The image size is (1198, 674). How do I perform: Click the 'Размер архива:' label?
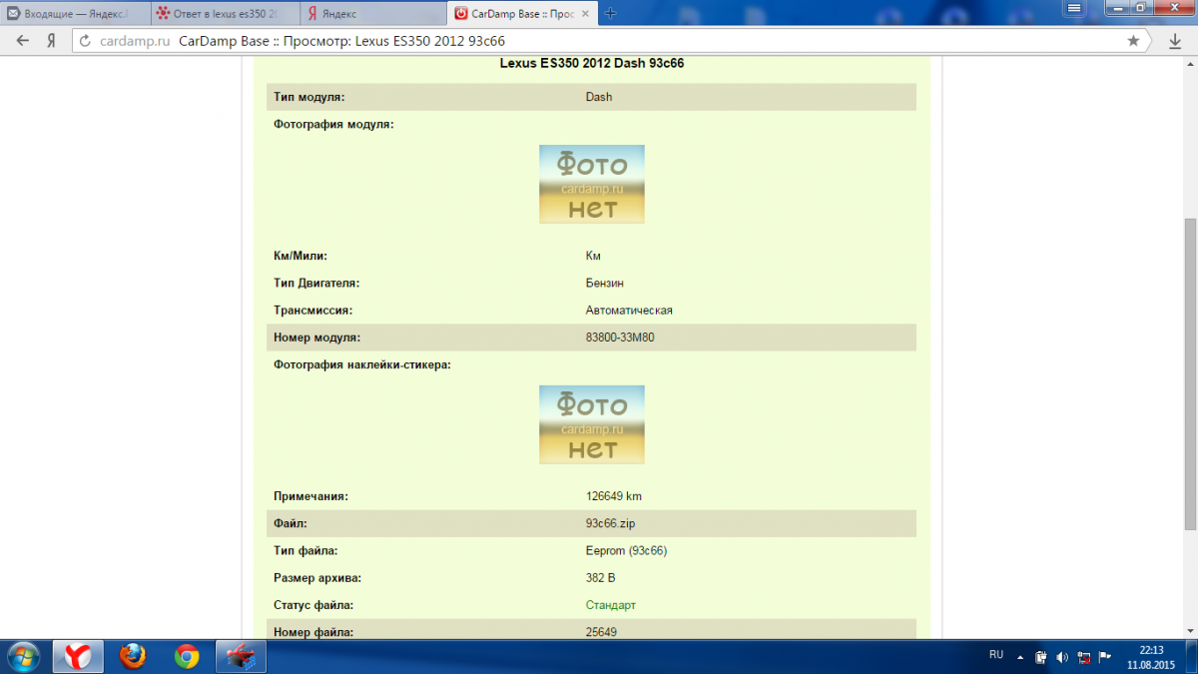point(317,578)
